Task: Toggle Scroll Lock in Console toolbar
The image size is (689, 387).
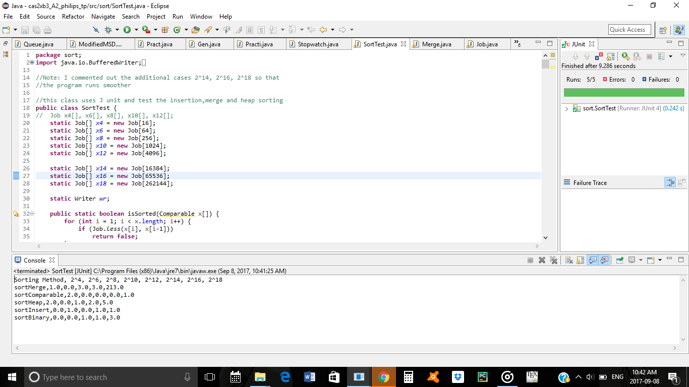Action: (x=580, y=260)
